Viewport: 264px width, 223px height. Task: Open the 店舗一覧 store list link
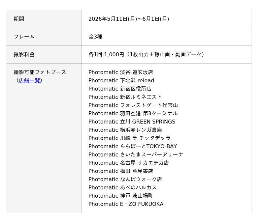point(29,80)
